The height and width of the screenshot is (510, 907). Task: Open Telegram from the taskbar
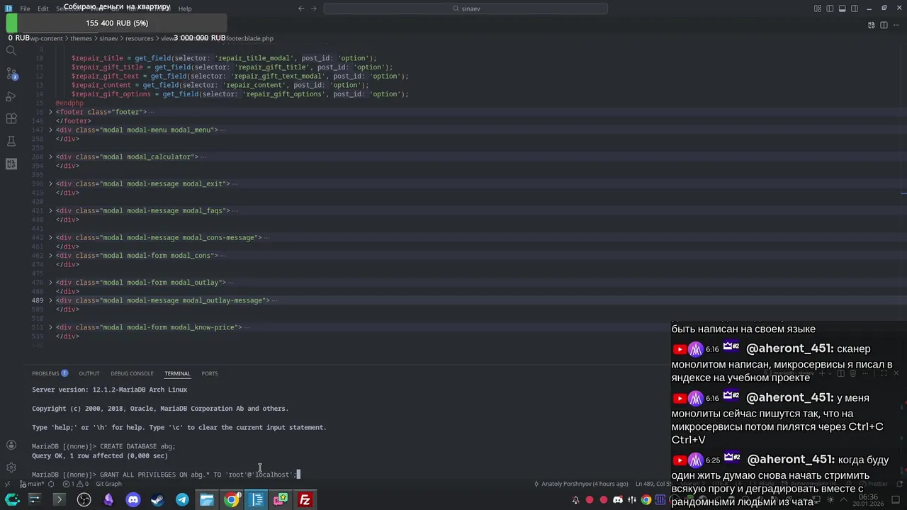(x=182, y=500)
